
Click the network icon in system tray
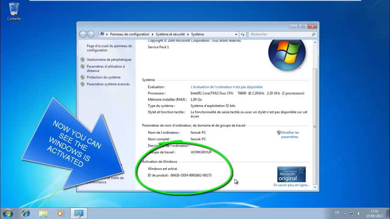352,213
